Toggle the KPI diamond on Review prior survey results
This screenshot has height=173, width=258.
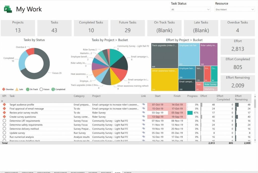tap(5, 112)
